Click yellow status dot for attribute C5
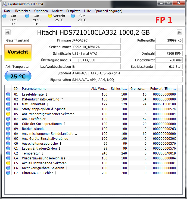 click(8, 163)
